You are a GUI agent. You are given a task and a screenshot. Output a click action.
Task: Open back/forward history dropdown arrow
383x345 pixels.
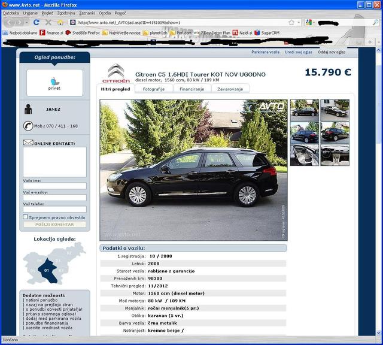26,23
